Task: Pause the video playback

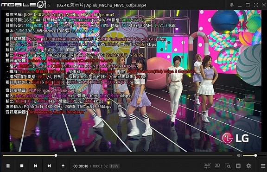Action: [8, 166]
